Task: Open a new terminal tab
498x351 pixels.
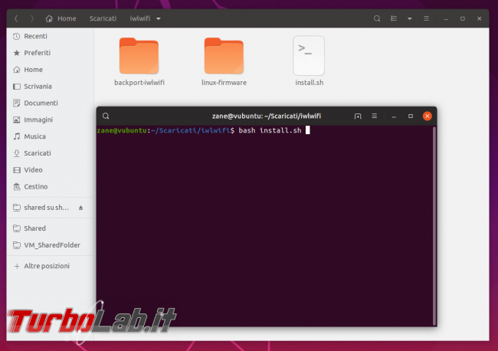Action: [358, 116]
